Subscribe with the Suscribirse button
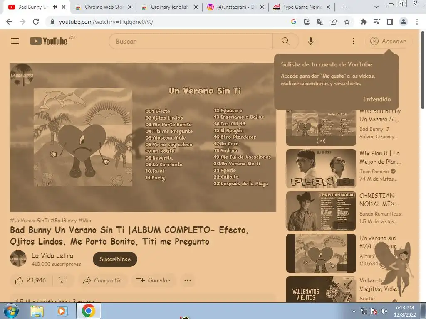 pos(115,259)
